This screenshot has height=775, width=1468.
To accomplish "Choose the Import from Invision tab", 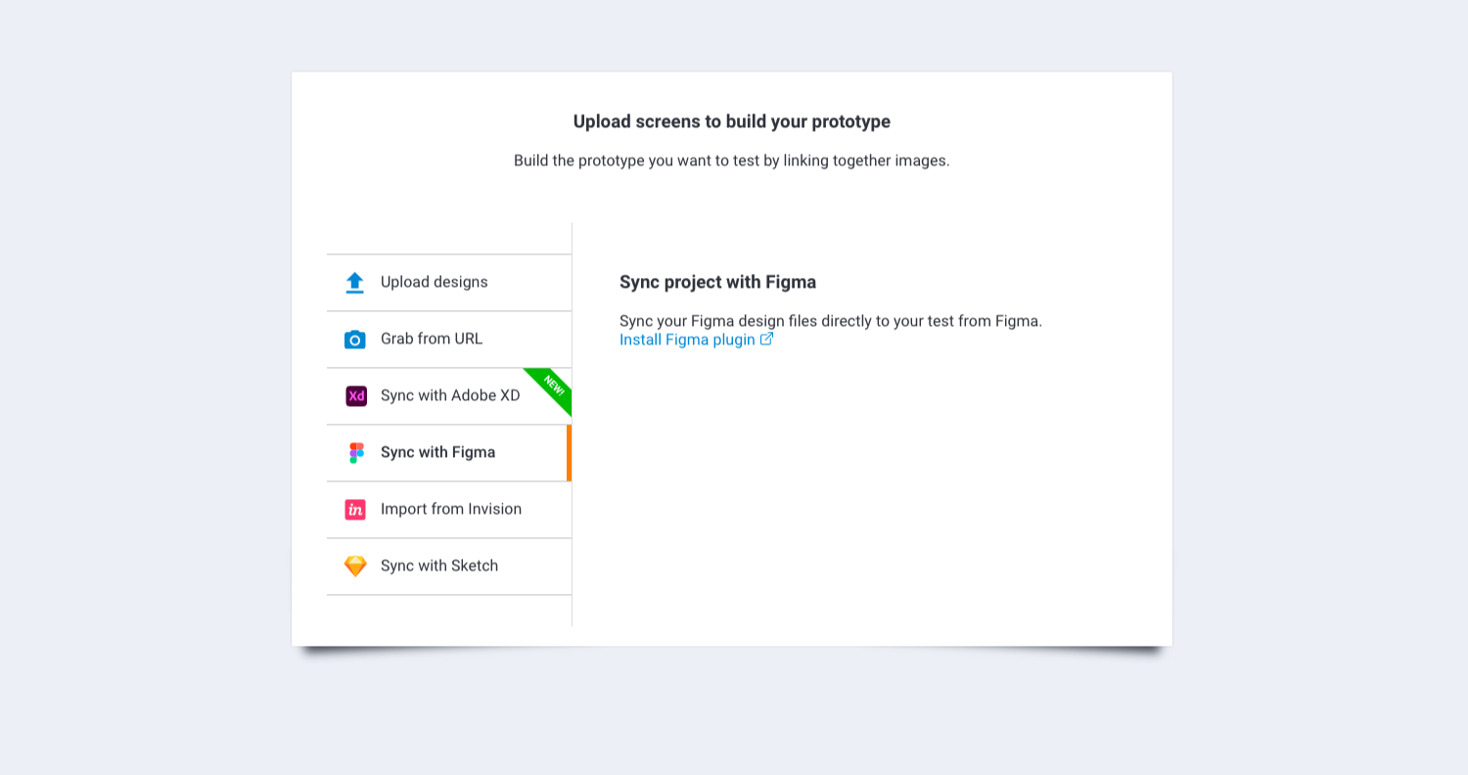I will pyautogui.click(x=449, y=510).
